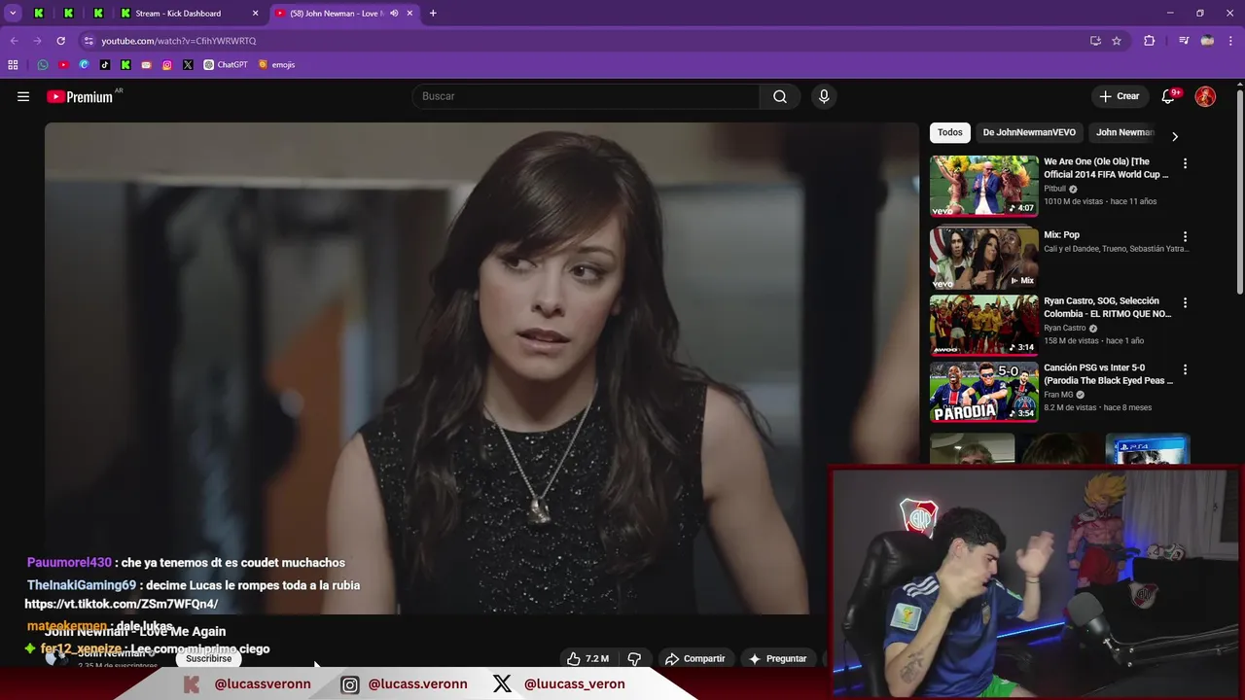Click the Suscribirse button
This screenshot has height=700, width=1245.
(208, 658)
